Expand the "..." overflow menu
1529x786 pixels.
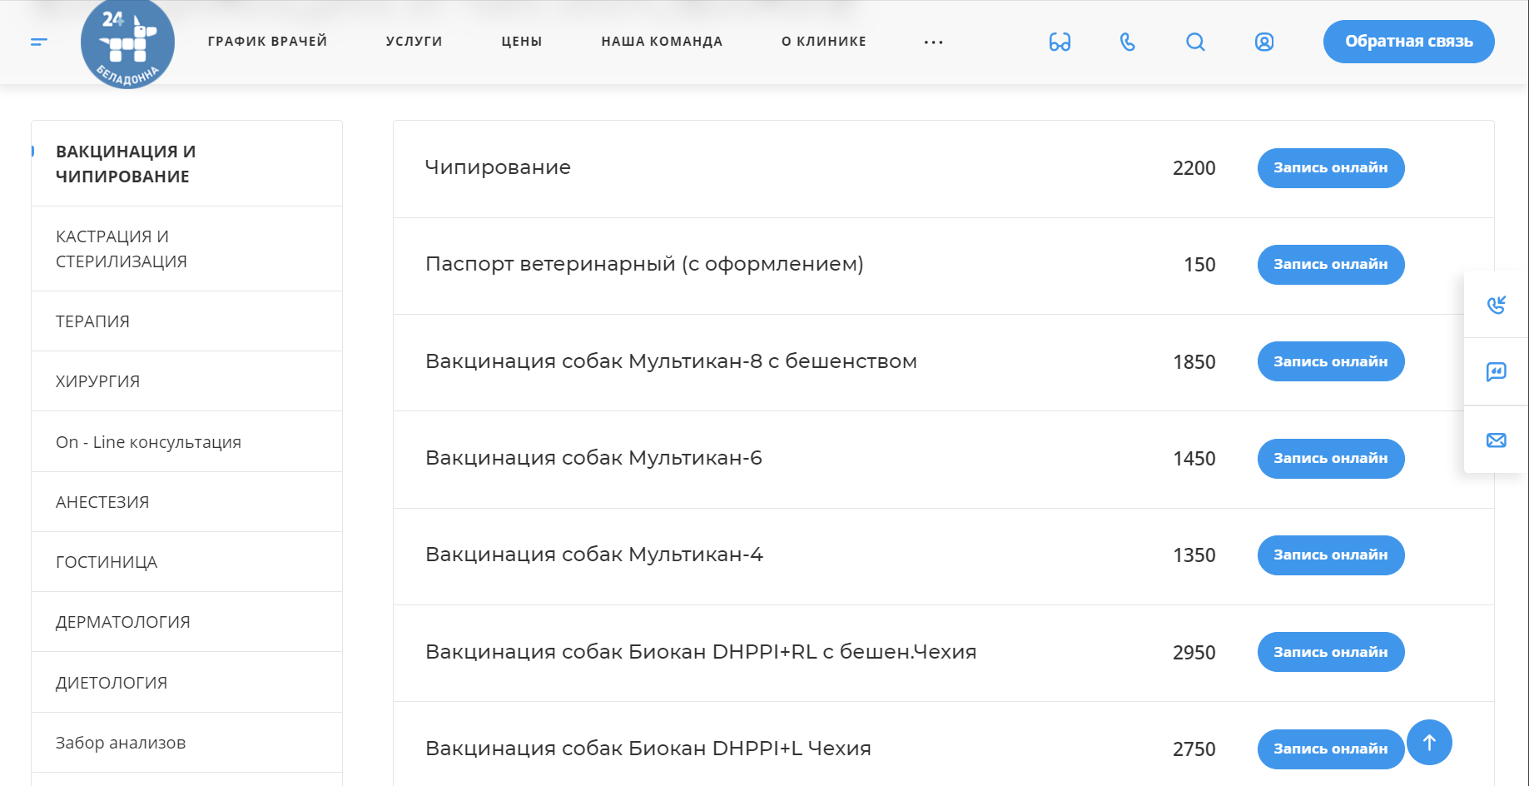pos(932,42)
